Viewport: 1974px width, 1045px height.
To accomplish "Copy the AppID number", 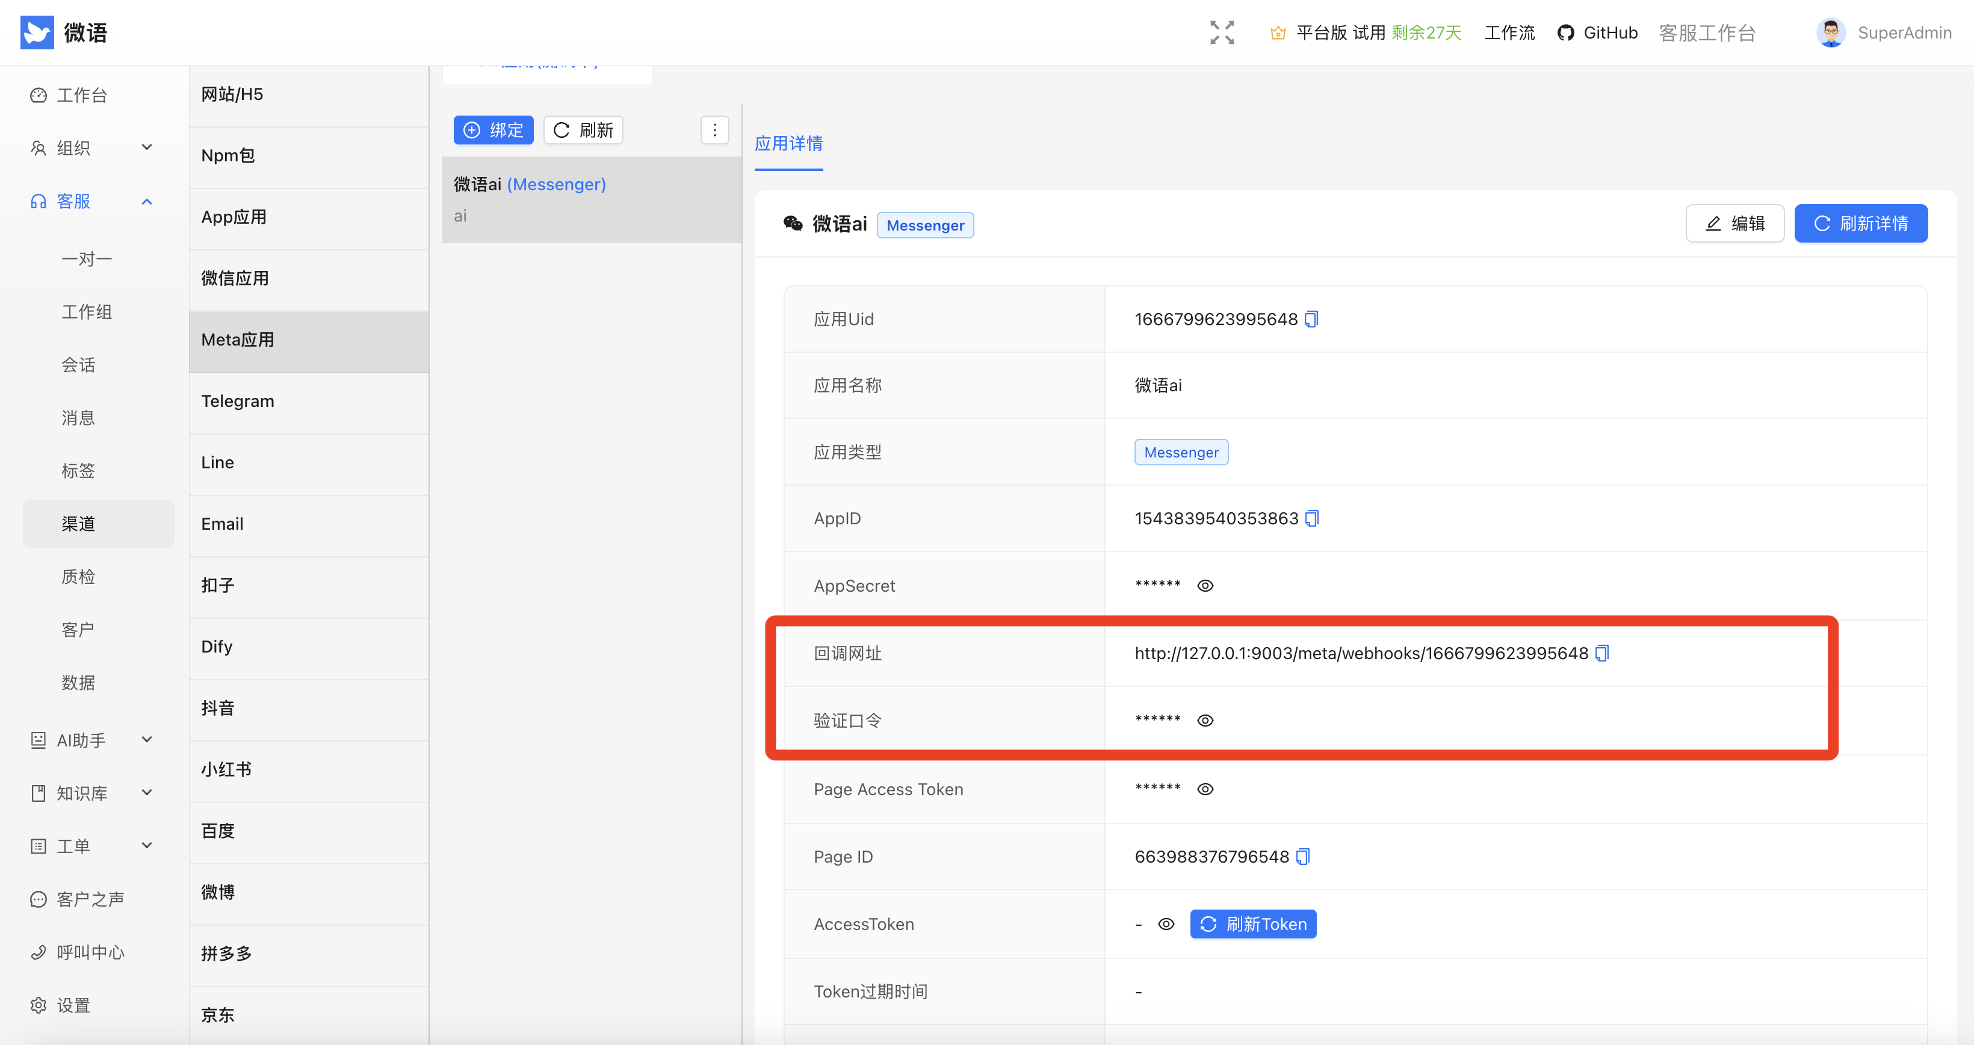I will click(x=1312, y=518).
